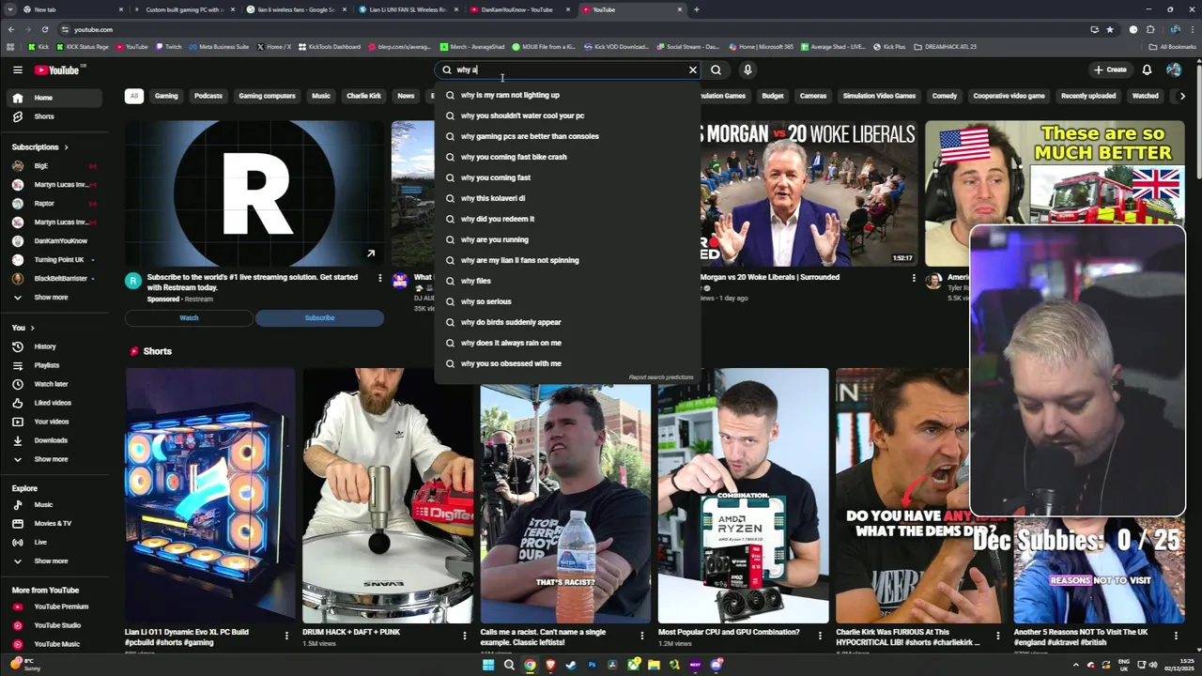Open BlackBeltBarrister subscription channel
Image resolution: width=1202 pixels, height=676 pixels.
pos(54,279)
